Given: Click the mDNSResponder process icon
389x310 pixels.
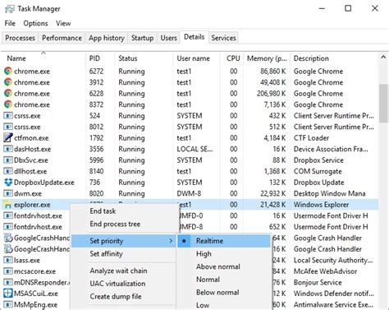Looking at the screenshot, I should pyautogui.click(x=8, y=282).
